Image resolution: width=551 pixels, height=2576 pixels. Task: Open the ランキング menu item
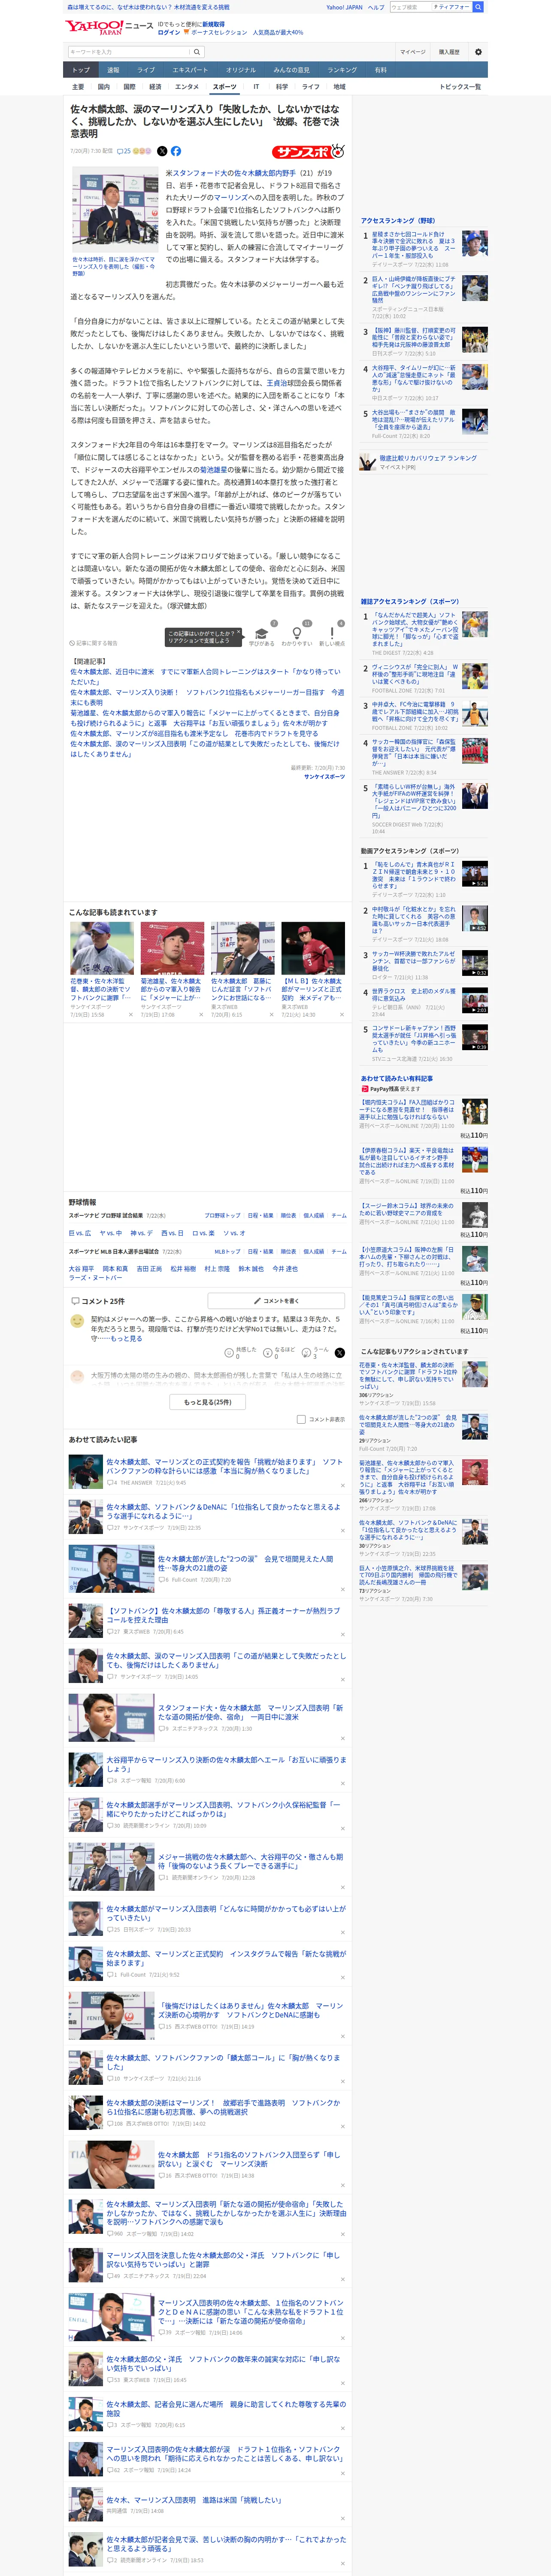click(x=342, y=70)
